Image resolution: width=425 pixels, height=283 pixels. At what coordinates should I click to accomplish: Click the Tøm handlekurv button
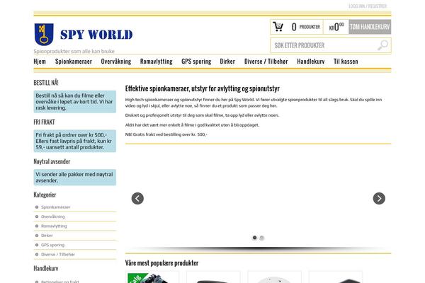click(x=370, y=27)
